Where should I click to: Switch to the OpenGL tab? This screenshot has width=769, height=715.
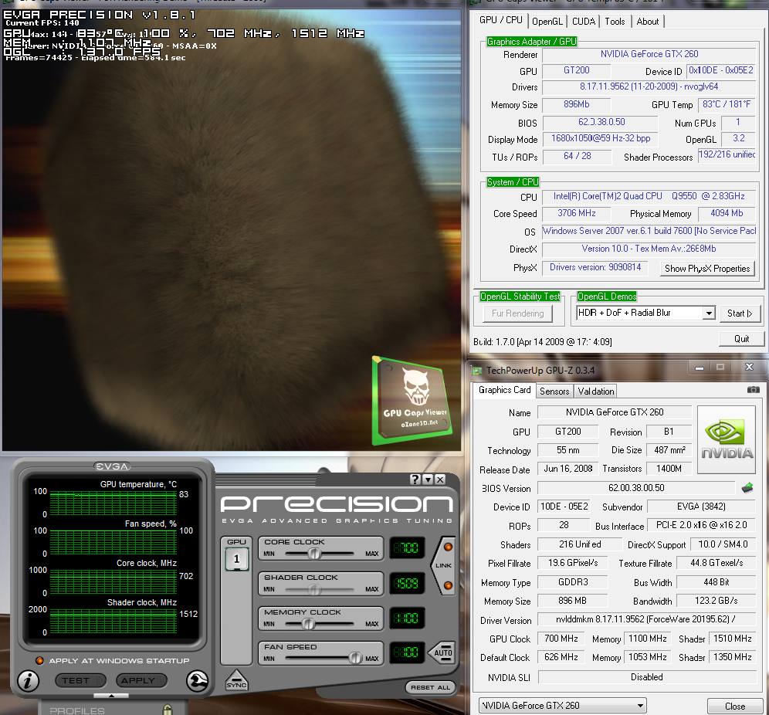tap(547, 22)
